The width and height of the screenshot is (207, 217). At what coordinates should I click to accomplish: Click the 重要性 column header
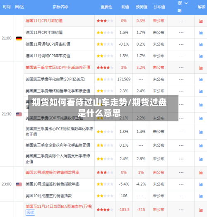coord(106,7)
